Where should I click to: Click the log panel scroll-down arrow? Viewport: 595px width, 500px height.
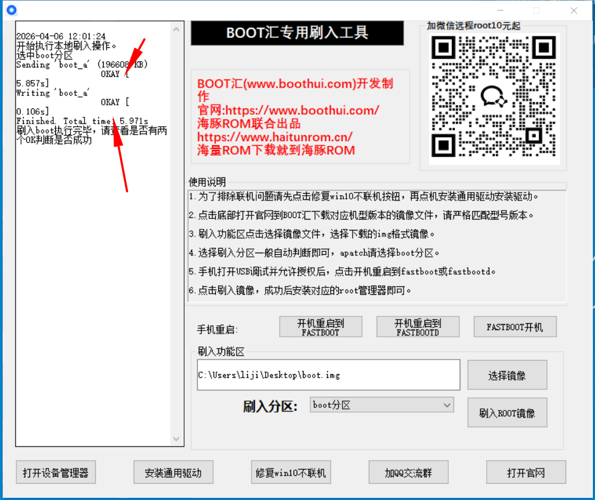click(177, 438)
